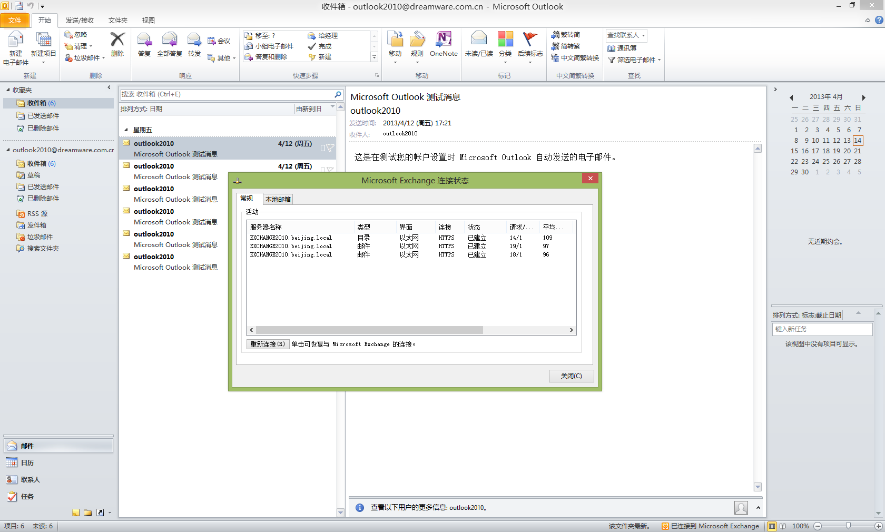
Task: Expand the Quick Steps gallery
Action: pyautogui.click(x=375, y=57)
